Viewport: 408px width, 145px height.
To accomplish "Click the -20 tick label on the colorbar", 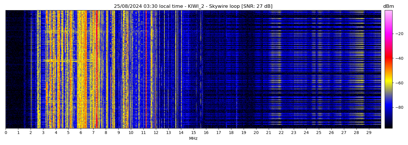I will pos(399,34).
